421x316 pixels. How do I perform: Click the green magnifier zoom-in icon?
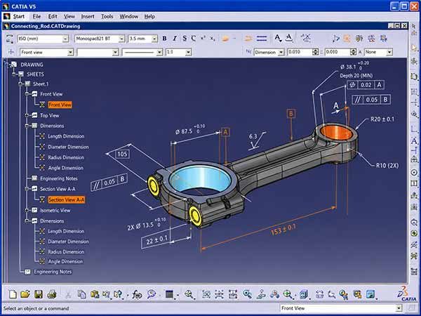click(288, 294)
